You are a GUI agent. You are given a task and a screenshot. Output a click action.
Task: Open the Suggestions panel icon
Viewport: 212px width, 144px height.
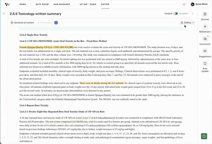[x=205, y=51]
